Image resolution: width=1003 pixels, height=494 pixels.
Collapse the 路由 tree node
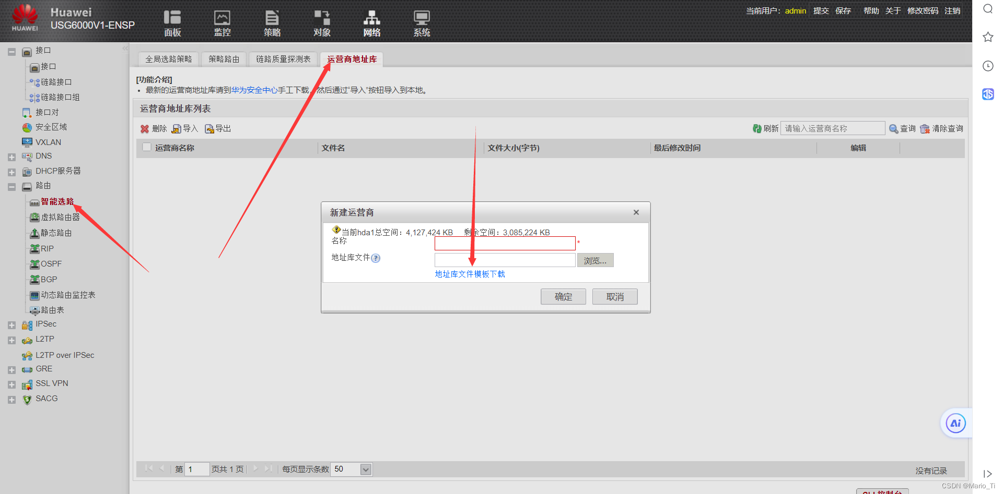11,187
